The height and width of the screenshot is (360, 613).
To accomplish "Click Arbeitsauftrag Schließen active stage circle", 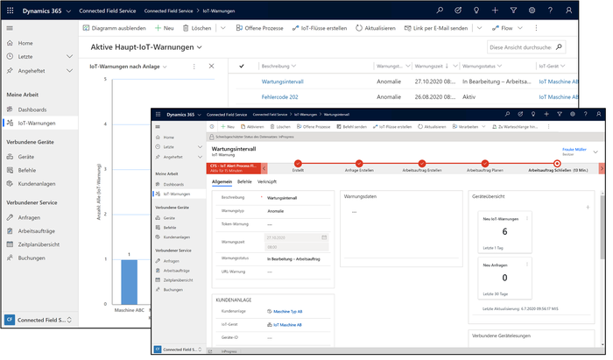I will pyautogui.click(x=557, y=164).
